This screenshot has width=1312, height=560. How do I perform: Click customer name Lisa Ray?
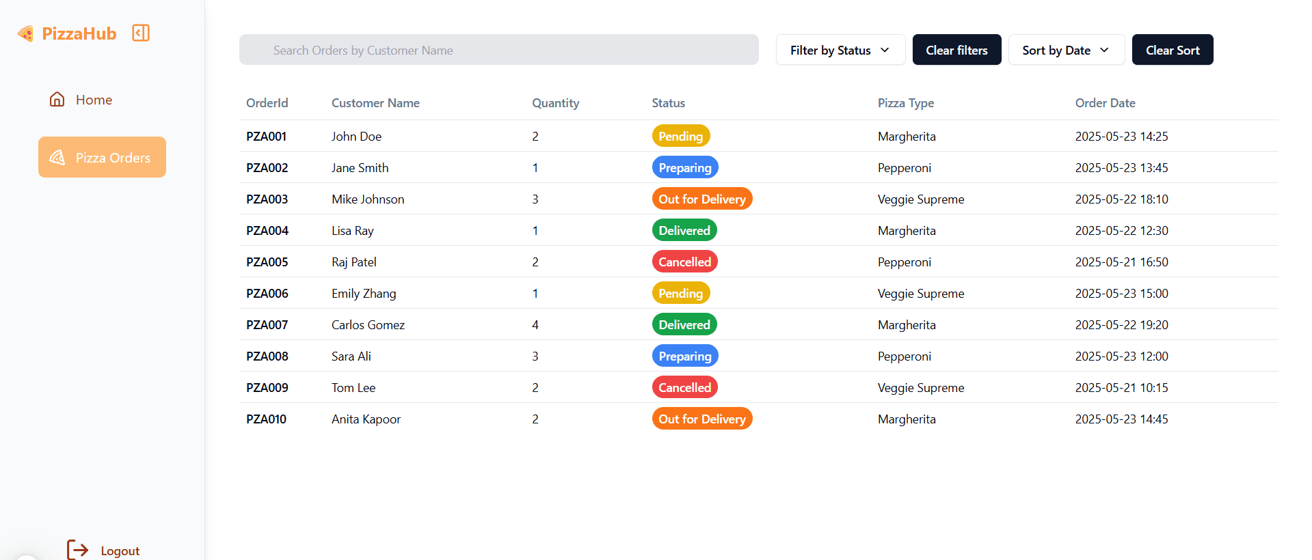tap(353, 231)
